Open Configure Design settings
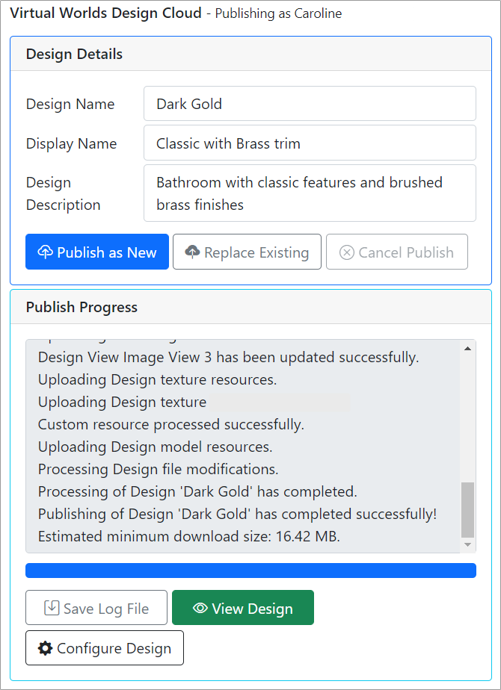 pos(105,647)
